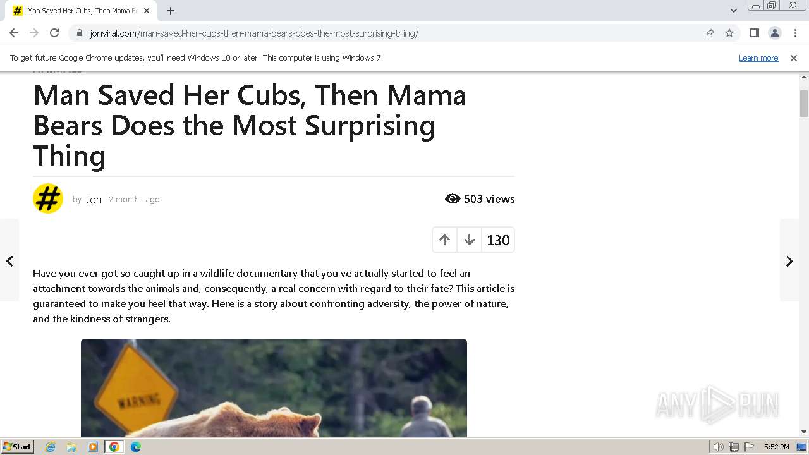Open the Windows Start menu
The width and height of the screenshot is (809, 455).
pyautogui.click(x=18, y=447)
